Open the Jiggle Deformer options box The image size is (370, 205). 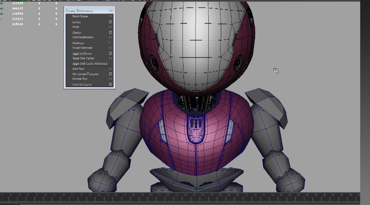[x=111, y=54]
